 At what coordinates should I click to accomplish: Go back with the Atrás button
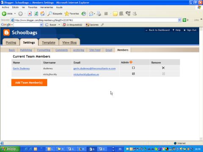(x=7, y=14)
